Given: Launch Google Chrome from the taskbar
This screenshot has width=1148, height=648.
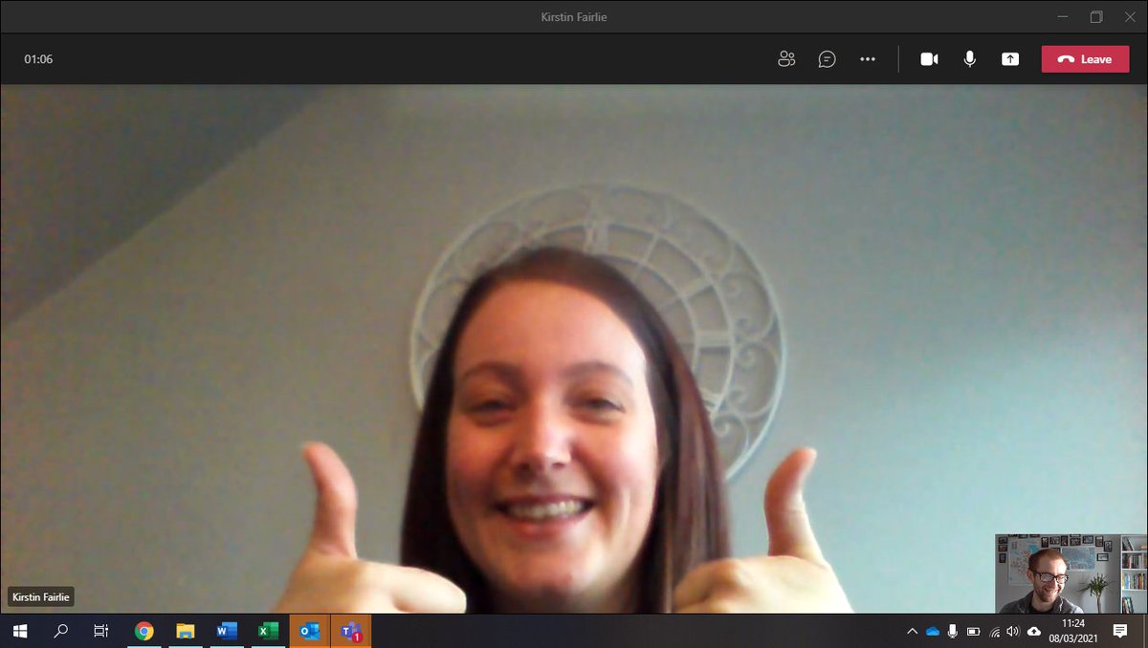Looking at the screenshot, I should (143, 631).
